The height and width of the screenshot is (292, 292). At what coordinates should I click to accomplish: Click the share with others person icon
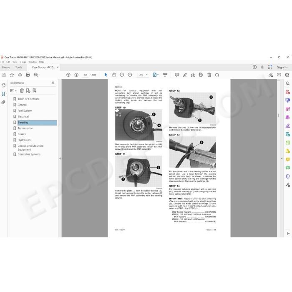click(287, 75)
